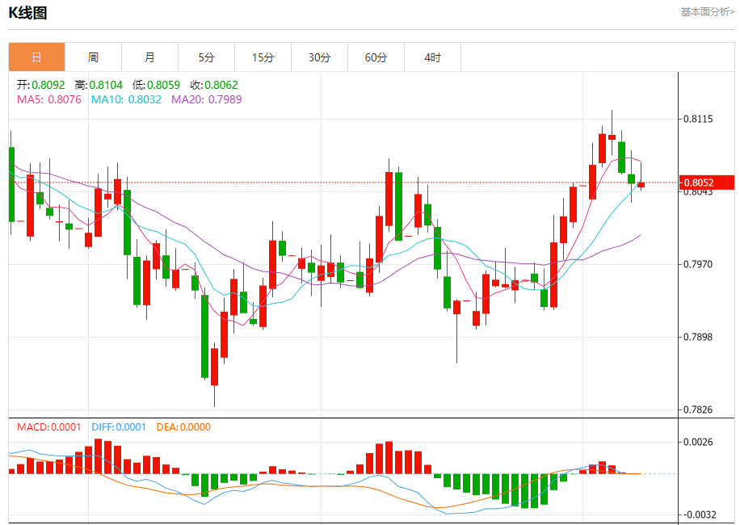Select the 日 daily chart tab
The height and width of the screenshot is (525, 740).
point(37,57)
